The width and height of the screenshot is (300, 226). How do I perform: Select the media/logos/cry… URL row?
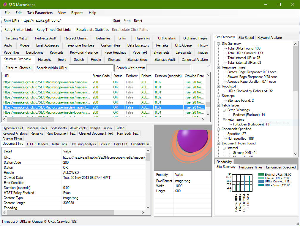(x=104, y=112)
